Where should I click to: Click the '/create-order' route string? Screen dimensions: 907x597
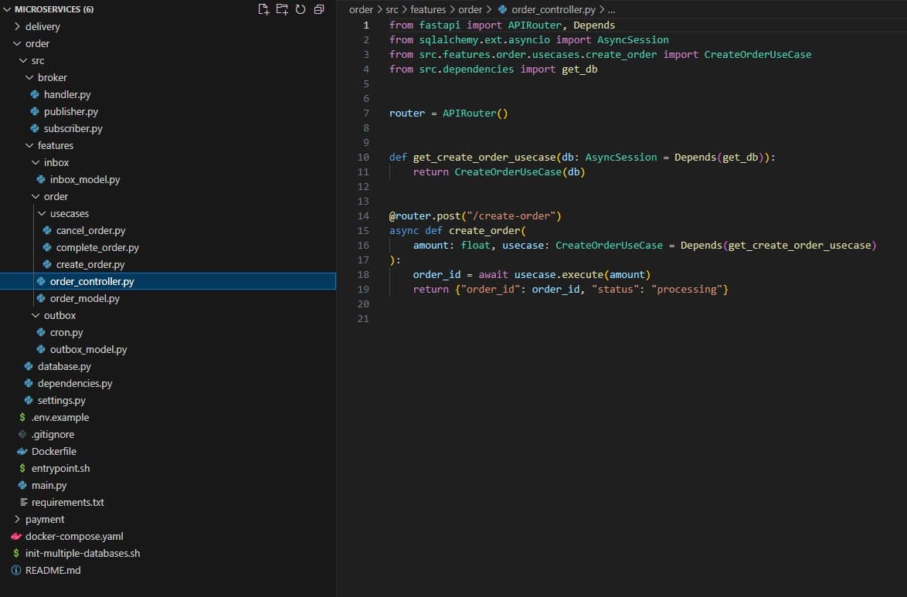[511, 215]
